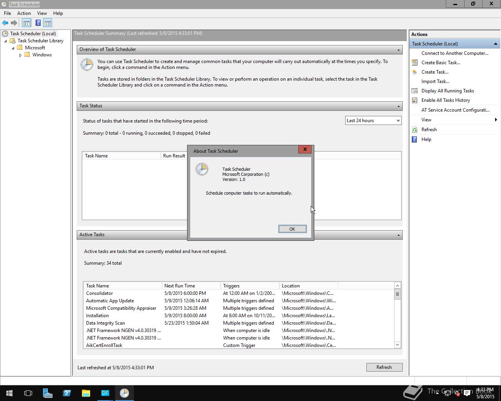The image size is (501, 401).
Task: Click the Forward arrow in the toolbar
Action: (x=14, y=23)
